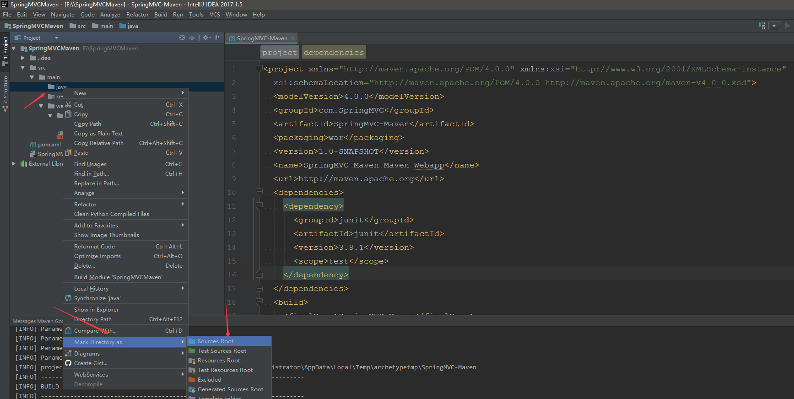794x399 pixels.
Task: Open the Build menu
Action: pos(161,14)
